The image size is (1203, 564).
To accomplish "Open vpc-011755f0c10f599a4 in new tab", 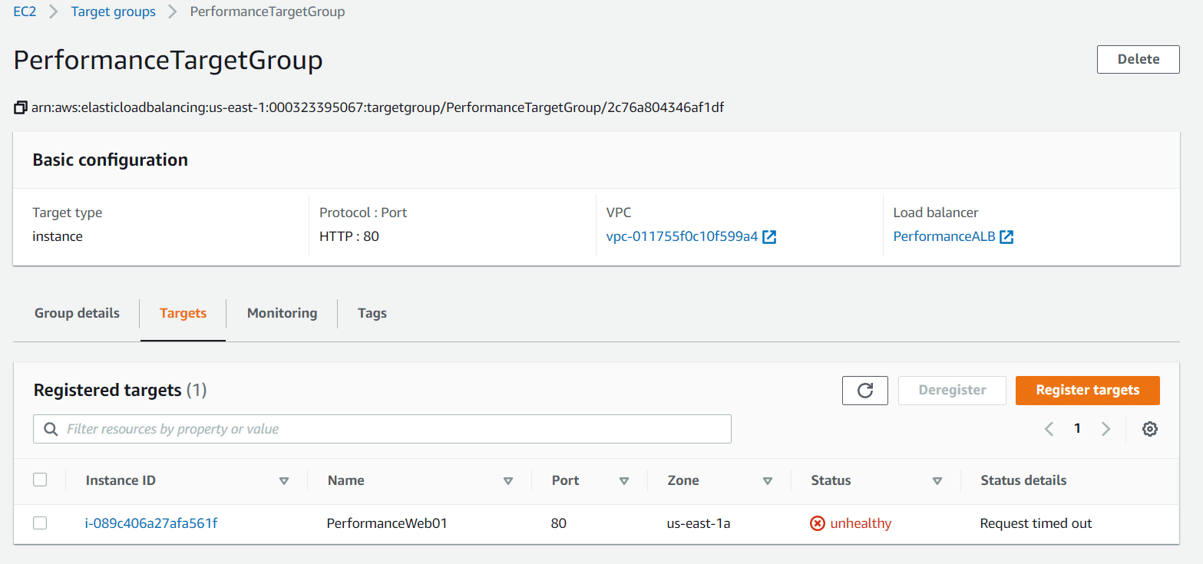I will point(768,236).
